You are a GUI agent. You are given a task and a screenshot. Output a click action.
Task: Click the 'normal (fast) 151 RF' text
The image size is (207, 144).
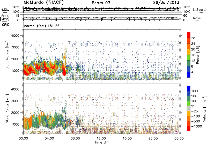click(x=42, y=26)
